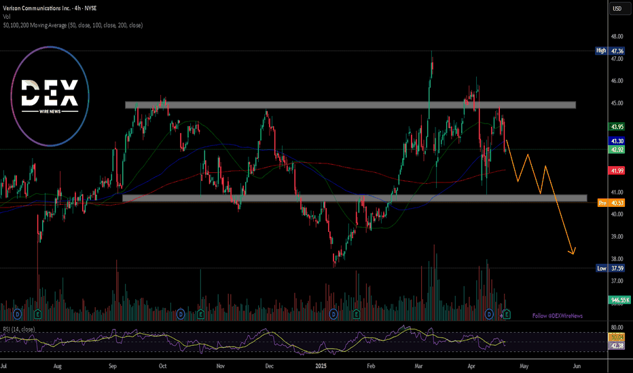Click the dividend D marker in April
The width and height of the screenshot is (633, 373).
coord(489,314)
